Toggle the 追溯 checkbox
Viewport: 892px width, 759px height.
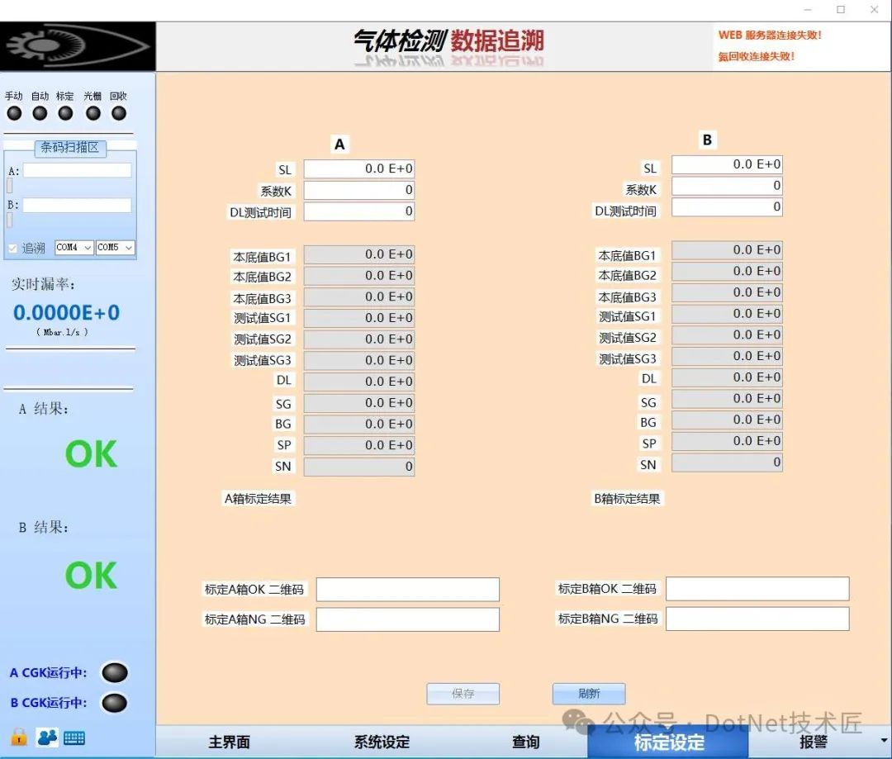12,248
